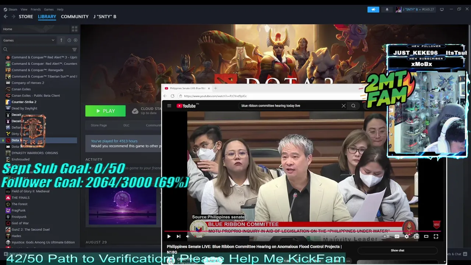Skip to the next YouTube video
This screenshot has height=265, width=471.
[178, 236]
